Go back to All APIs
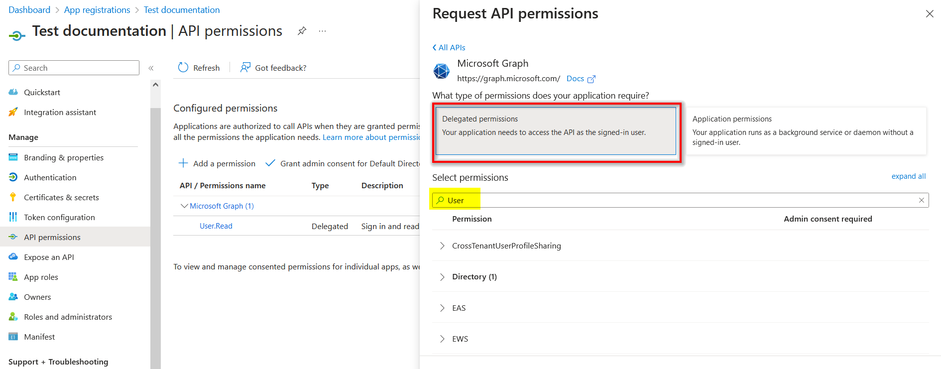The height and width of the screenshot is (369, 941). coord(449,47)
